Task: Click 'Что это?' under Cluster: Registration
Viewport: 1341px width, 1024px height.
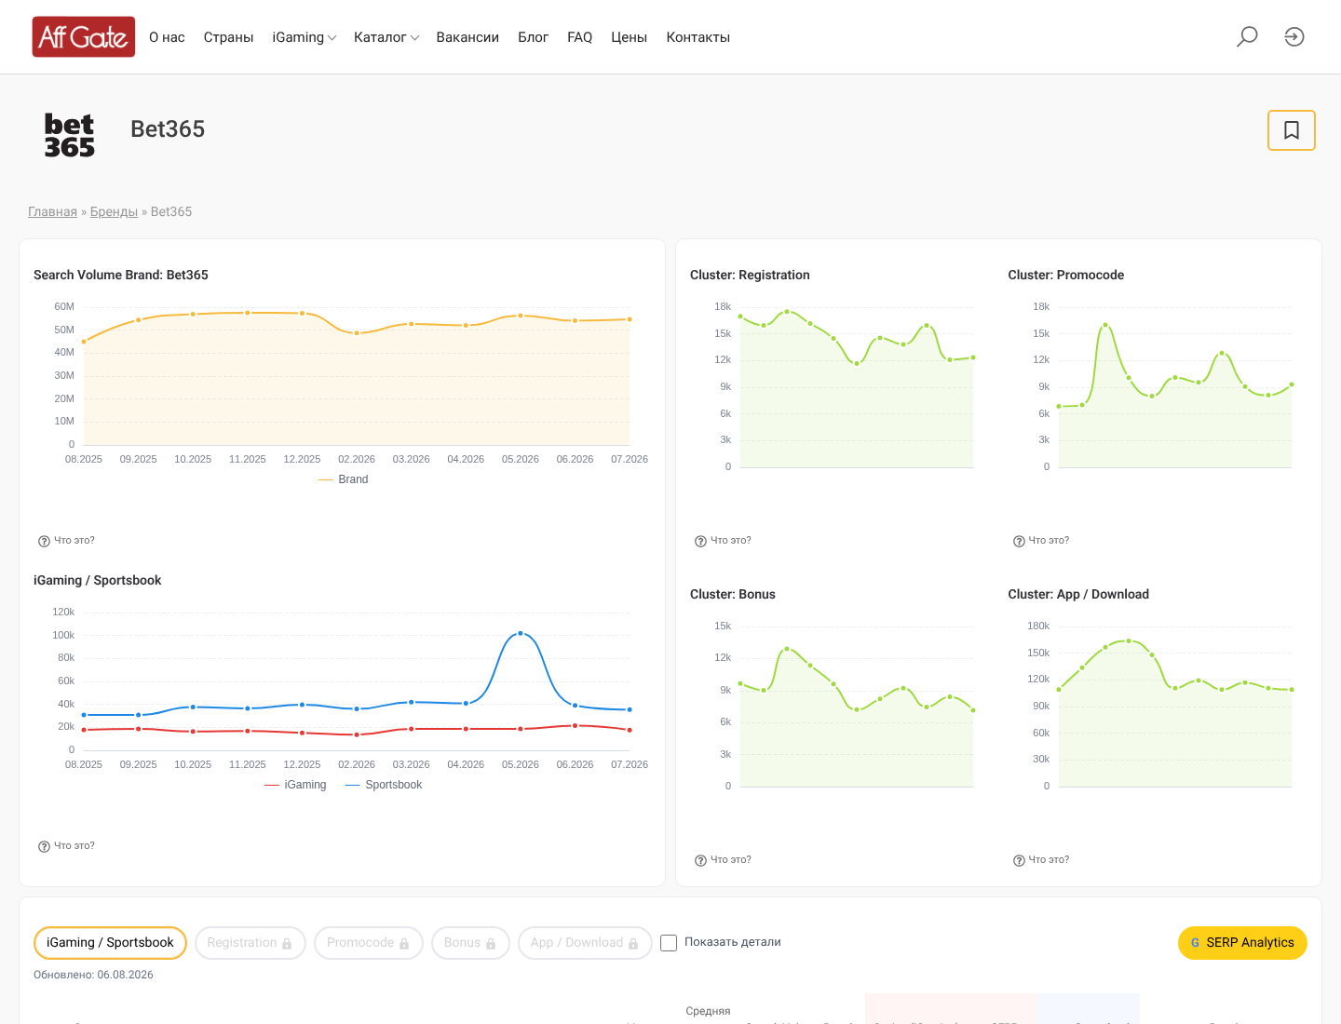Action: pos(731,541)
